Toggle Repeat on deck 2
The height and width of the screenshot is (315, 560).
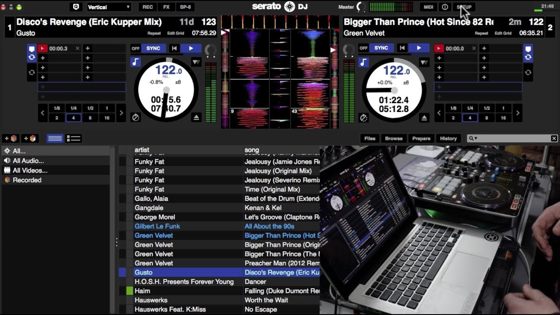pyautogui.click(x=481, y=33)
